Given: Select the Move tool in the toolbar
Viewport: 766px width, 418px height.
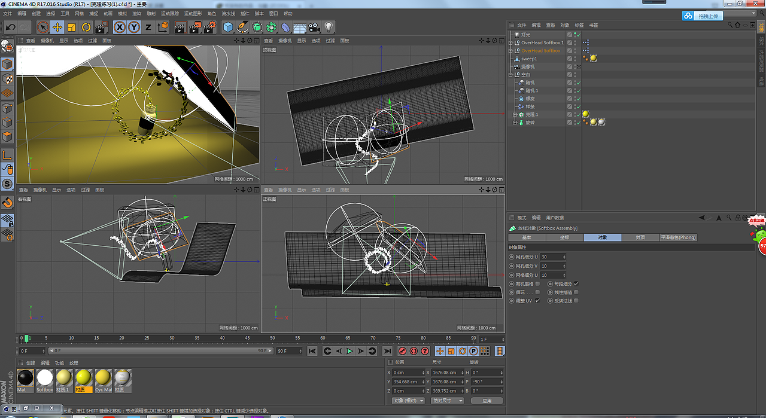Looking at the screenshot, I should pos(57,27).
